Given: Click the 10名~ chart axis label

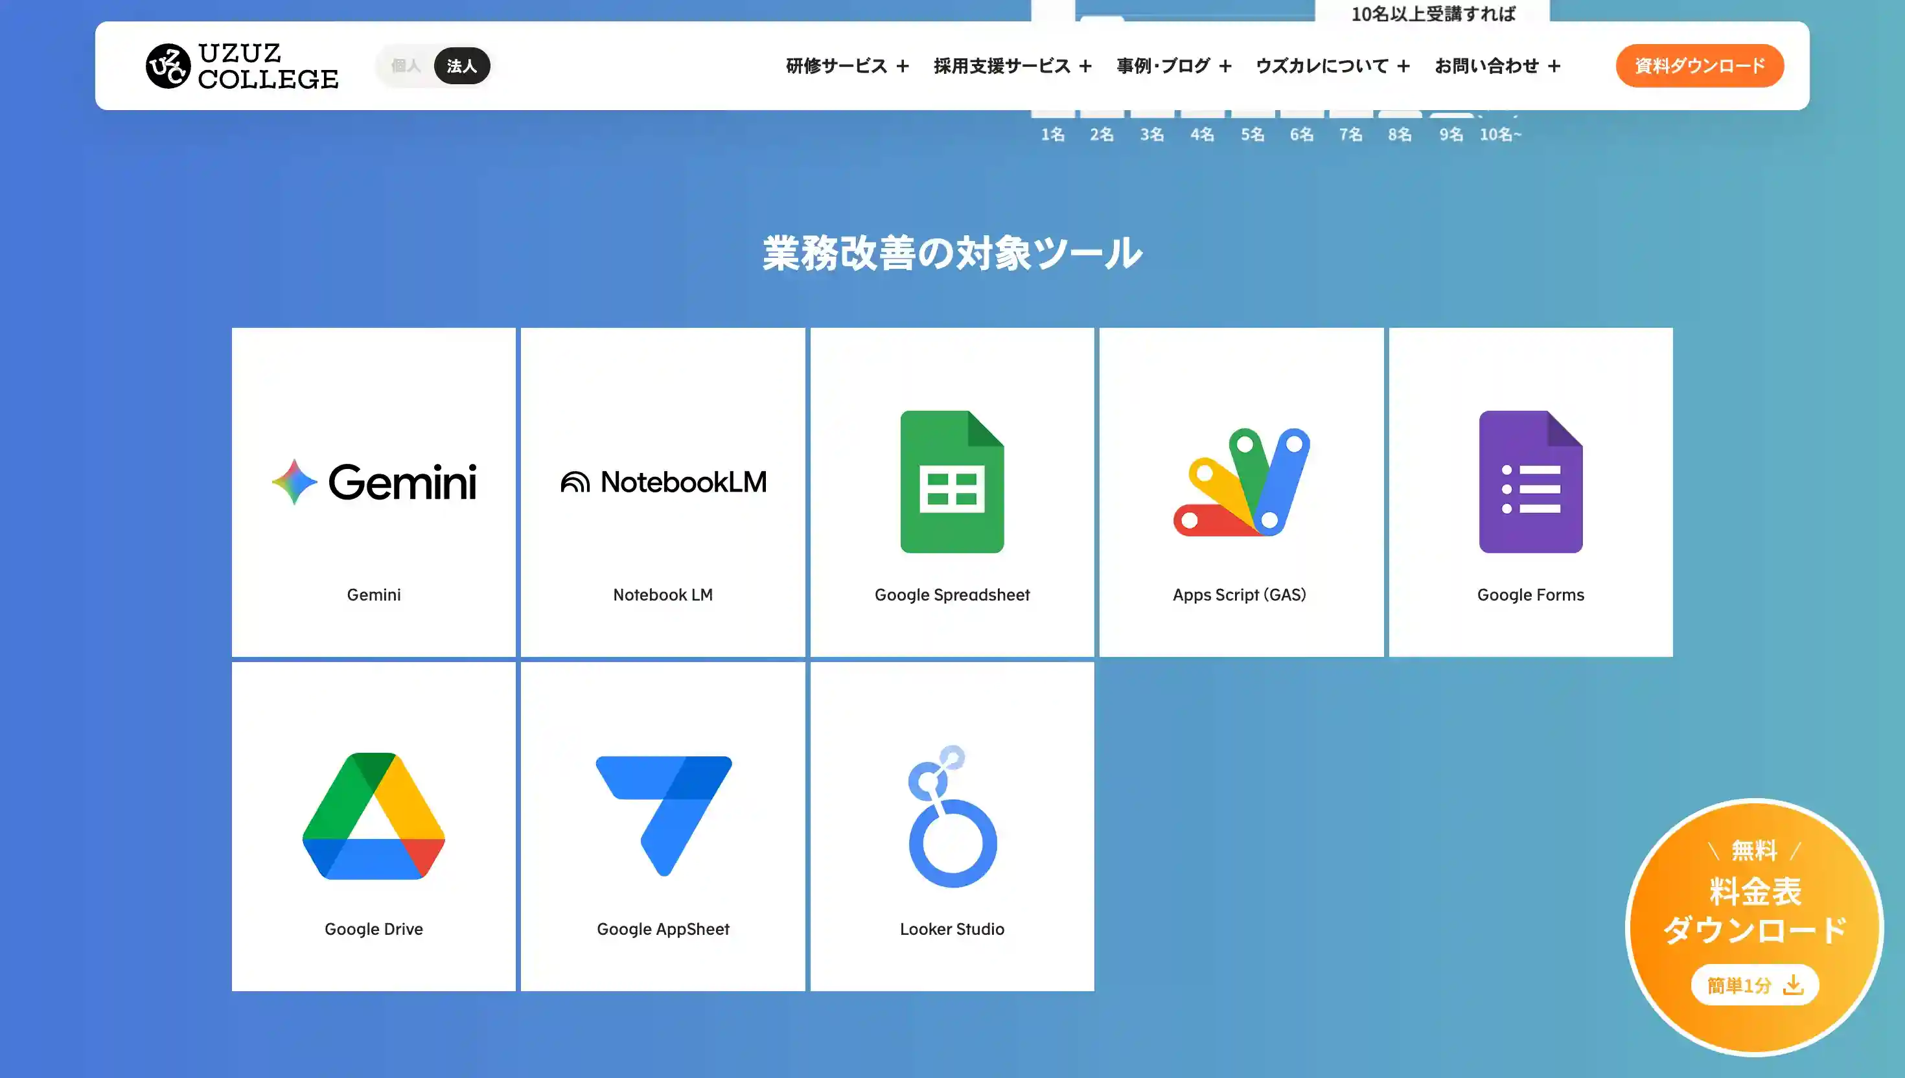Looking at the screenshot, I should (x=1501, y=135).
